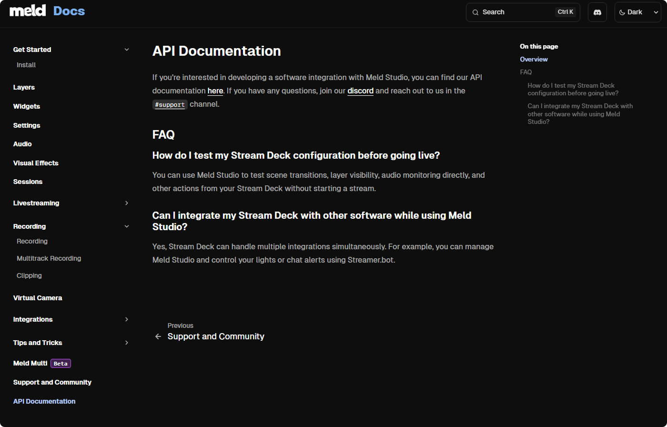The height and width of the screenshot is (427, 667).
Task: Collapse the Recording section chevron
Action: (127, 226)
